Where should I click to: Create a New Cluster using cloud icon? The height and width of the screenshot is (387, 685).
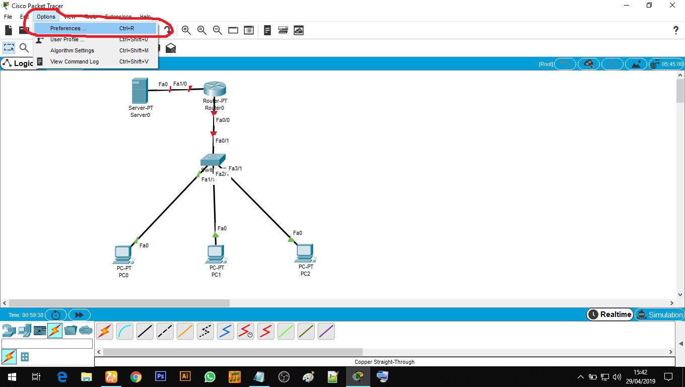point(589,64)
